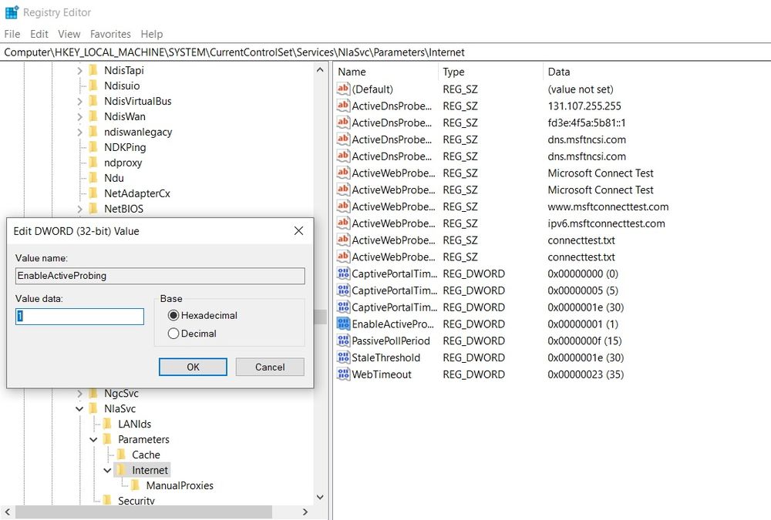The image size is (771, 520).
Task: Confirm the DWORD edit with OK
Action: pos(193,367)
